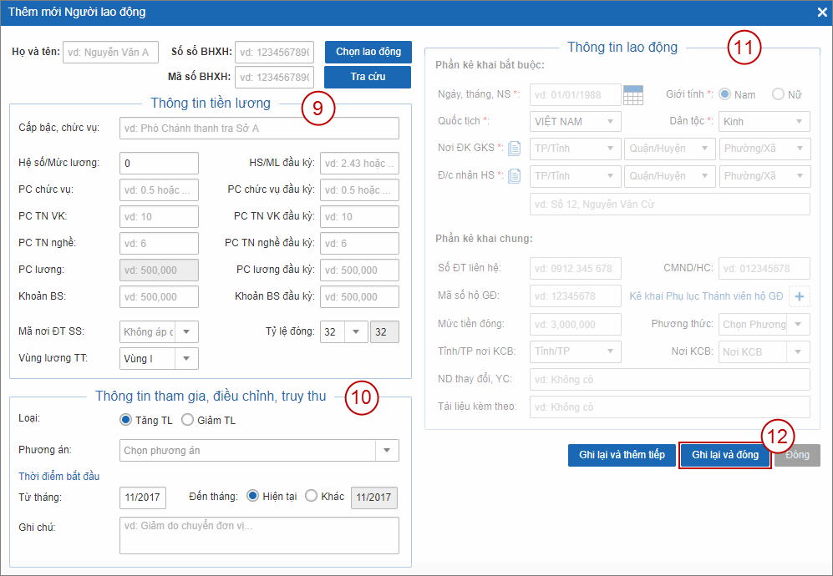Expand the Phương án dropdown
Viewport: 833px width, 576px height.
(x=386, y=451)
